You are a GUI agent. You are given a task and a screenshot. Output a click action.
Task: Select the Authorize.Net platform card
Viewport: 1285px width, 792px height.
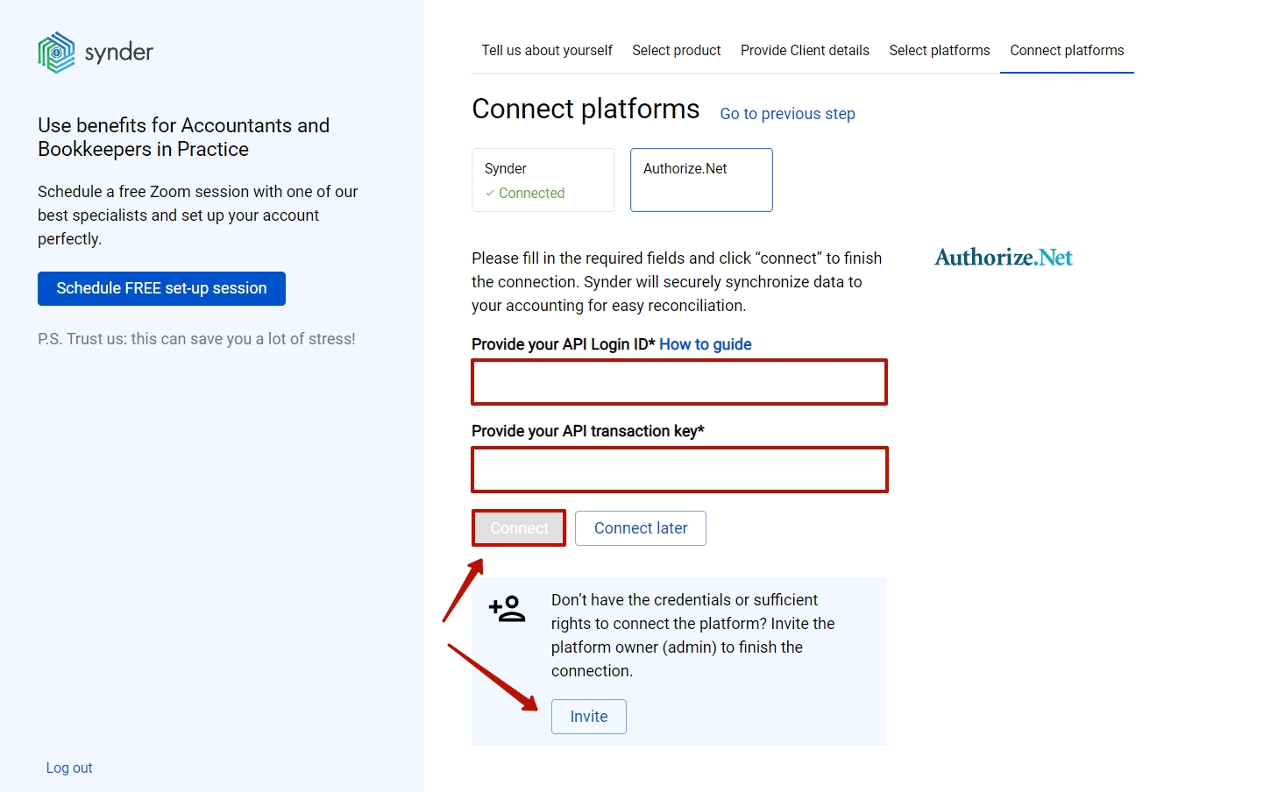700,180
